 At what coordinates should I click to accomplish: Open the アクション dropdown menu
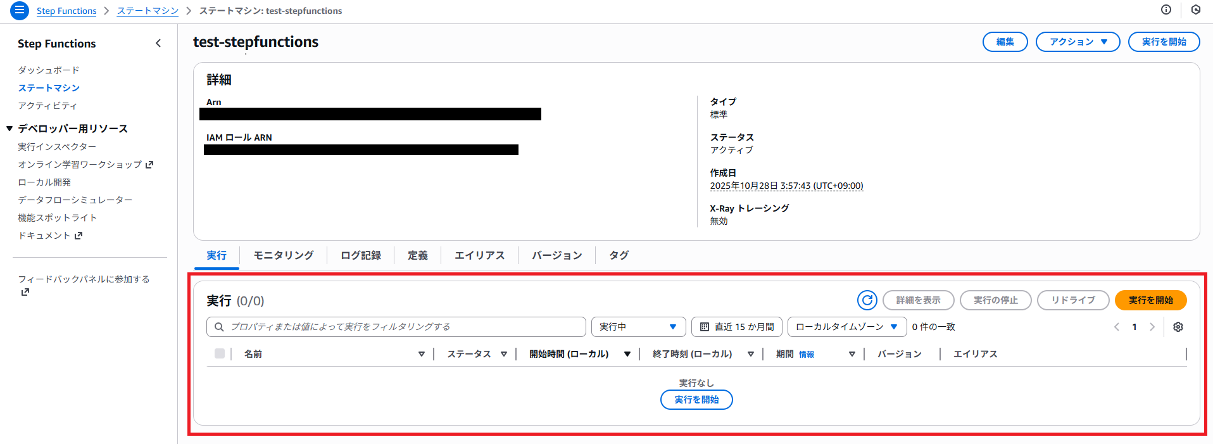(1078, 42)
